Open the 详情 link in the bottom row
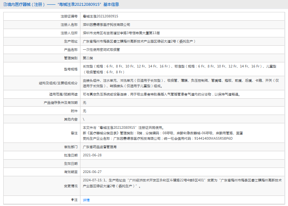This screenshot has width=288, height=206. click(x=86, y=200)
